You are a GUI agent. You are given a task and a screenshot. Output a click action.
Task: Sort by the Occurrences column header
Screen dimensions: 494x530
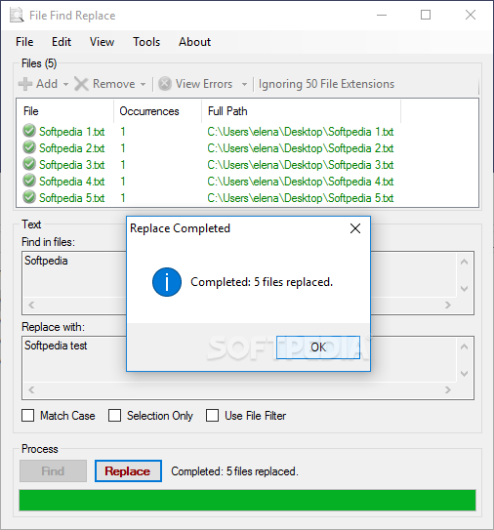[157, 111]
